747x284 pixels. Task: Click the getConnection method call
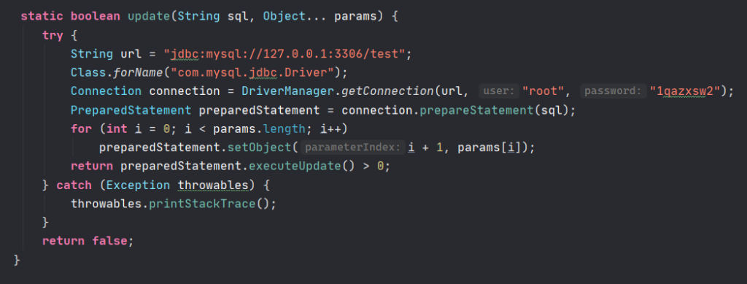click(x=386, y=91)
